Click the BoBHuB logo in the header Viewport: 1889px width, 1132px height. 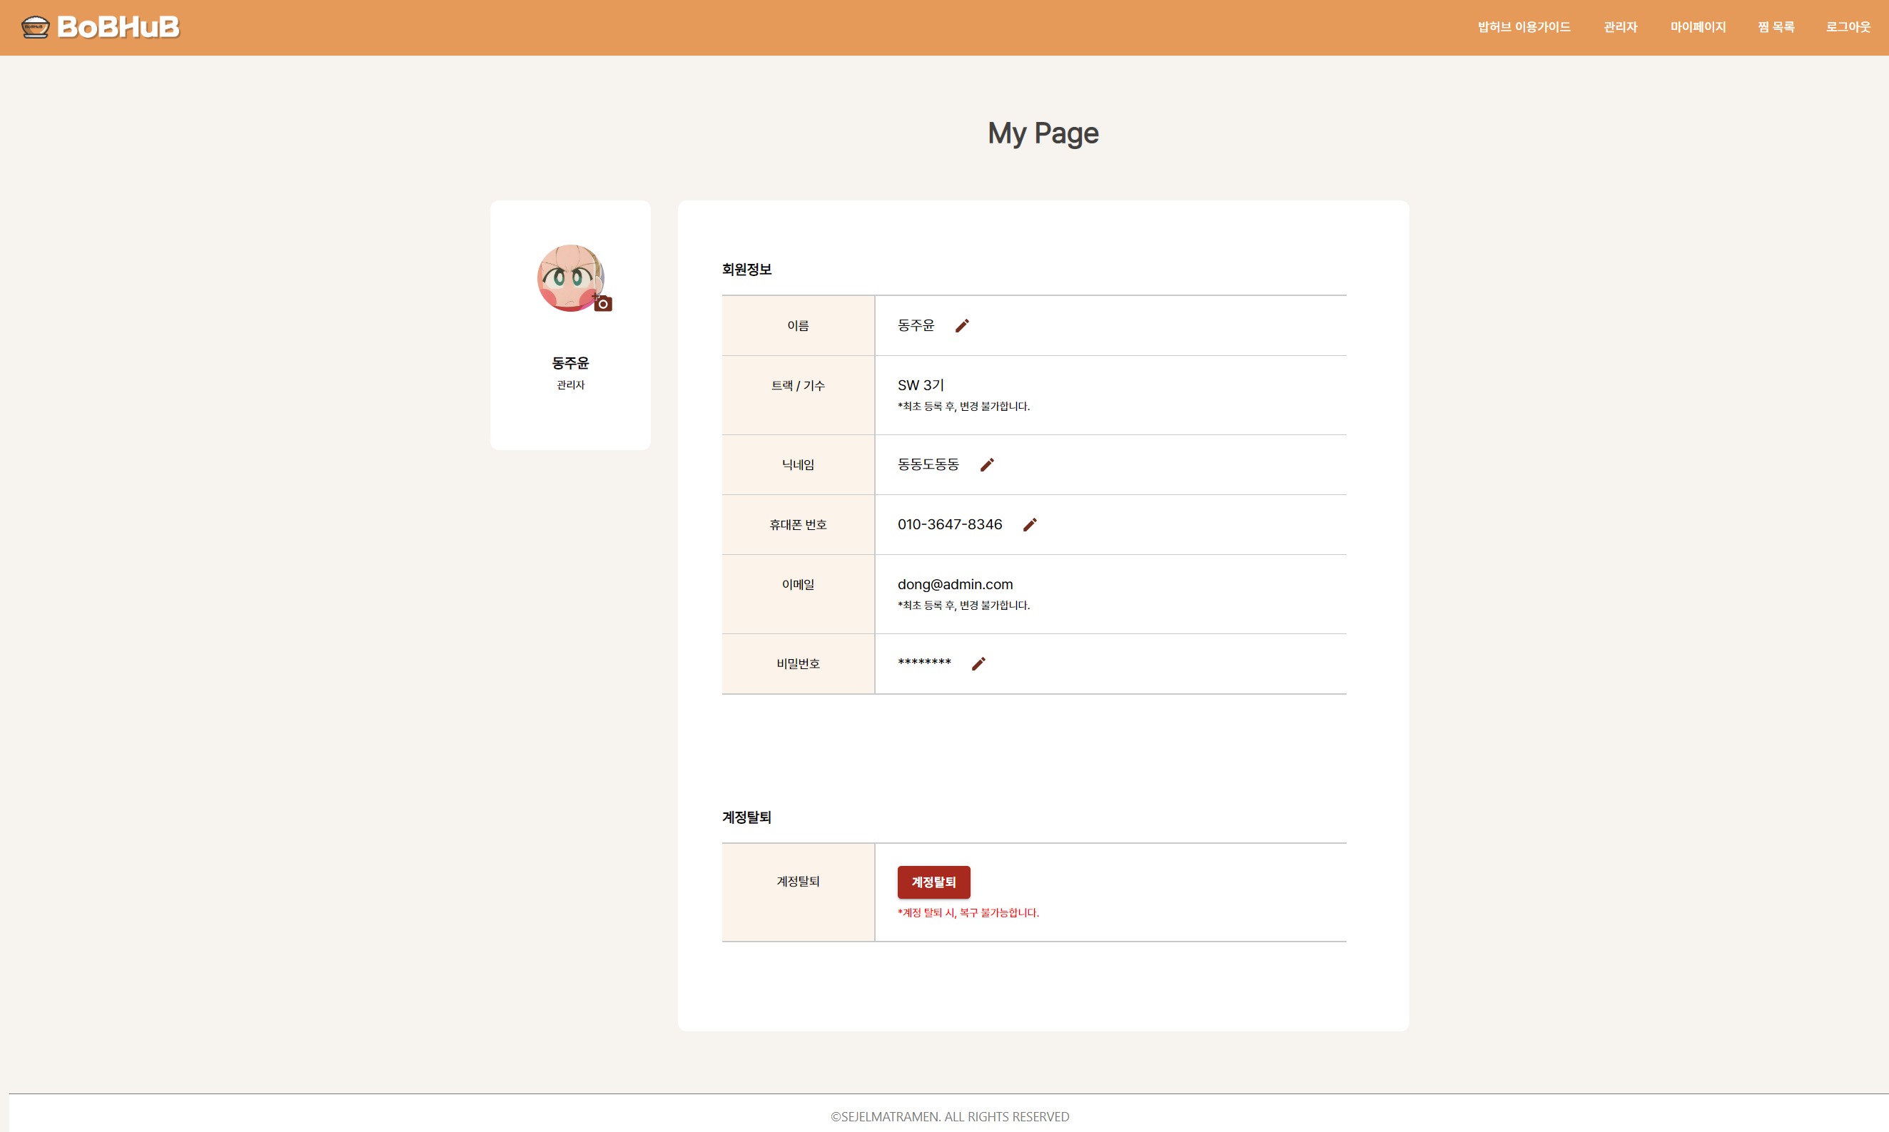(x=100, y=26)
